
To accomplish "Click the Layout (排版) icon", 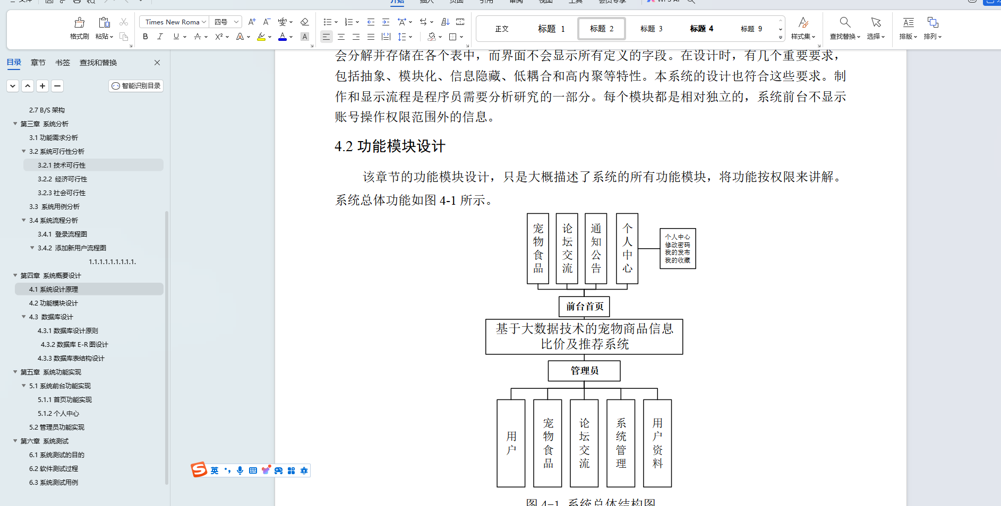I will coord(909,22).
